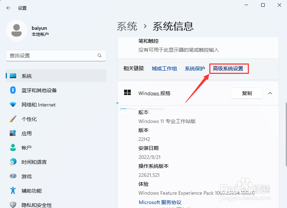Select 个性化 in the sidebar
Image resolution: width=287 pixels, height=208 pixels.
coord(56,119)
